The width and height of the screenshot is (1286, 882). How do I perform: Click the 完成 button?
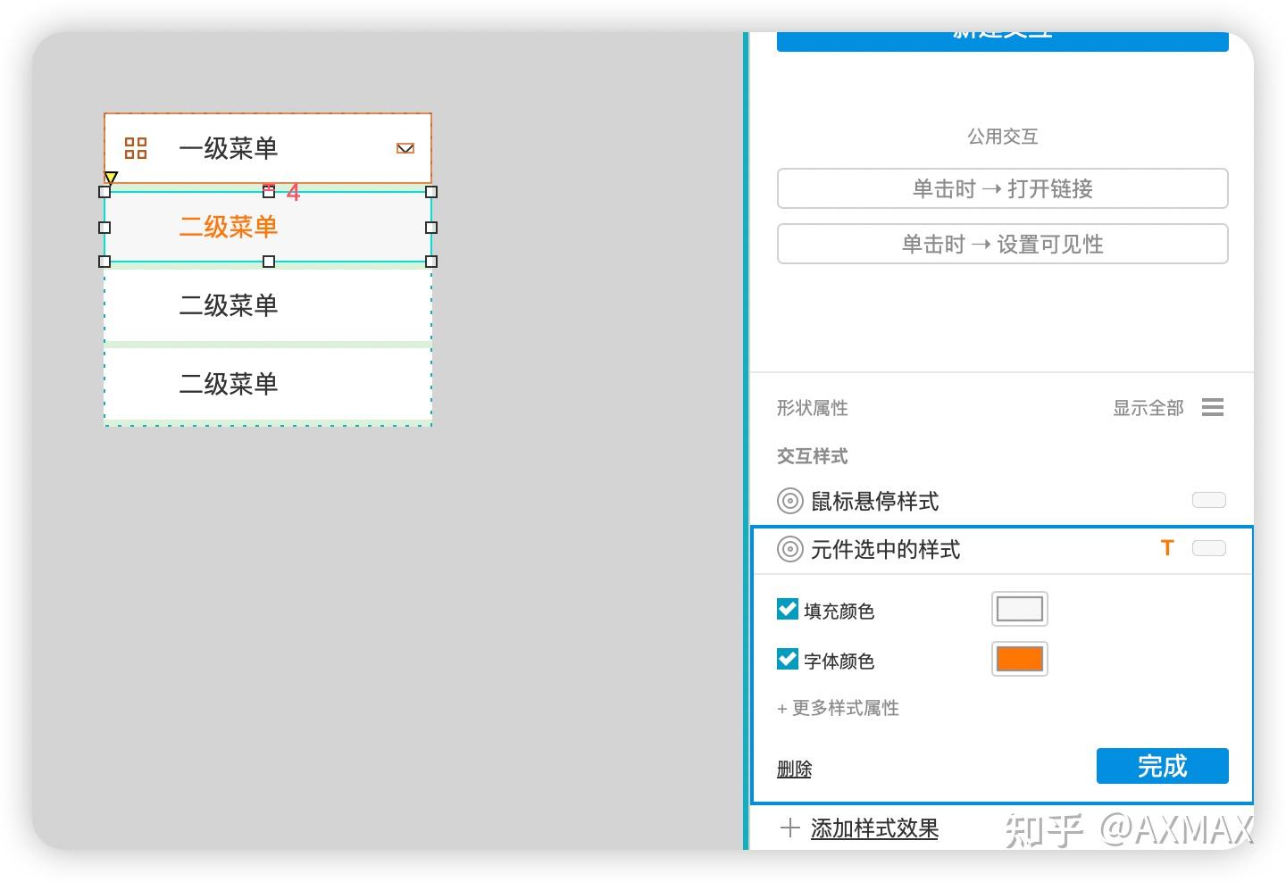pos(1162,766)
